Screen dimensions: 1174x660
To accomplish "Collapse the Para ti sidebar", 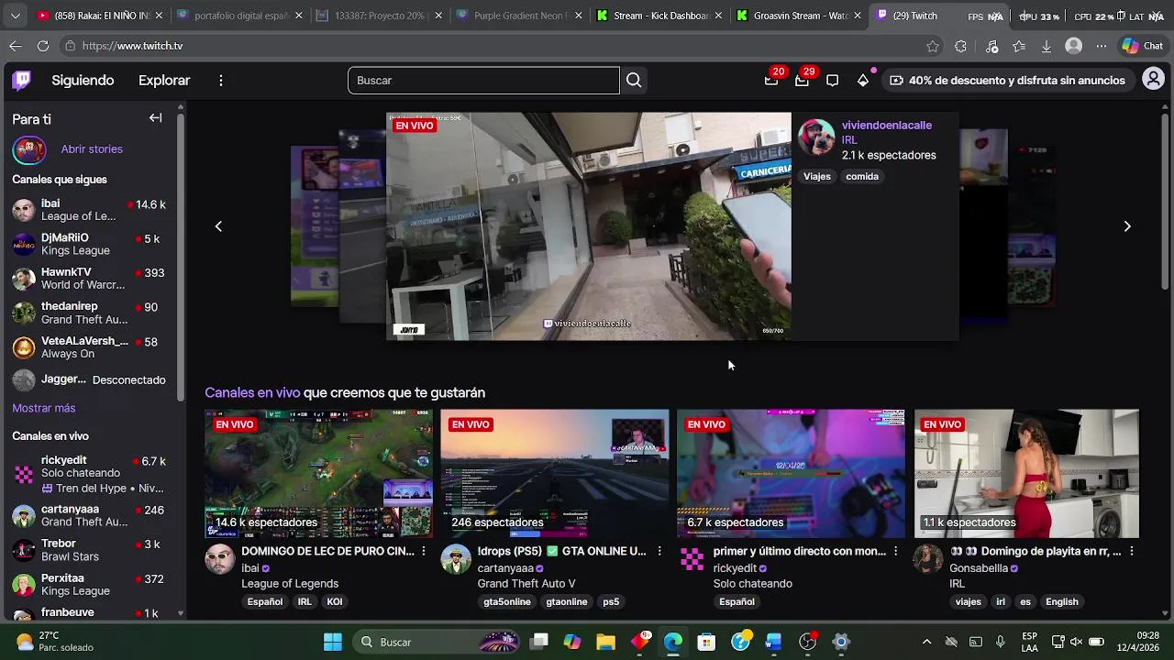I will (x=156, y=118).
